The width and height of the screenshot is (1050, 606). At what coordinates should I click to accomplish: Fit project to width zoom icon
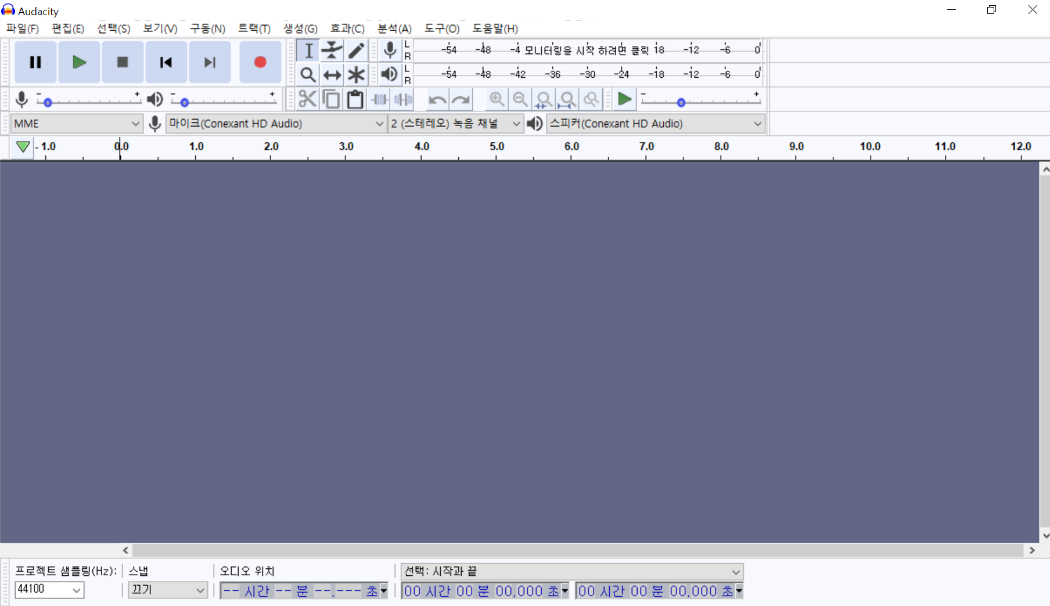coord(567,100)
